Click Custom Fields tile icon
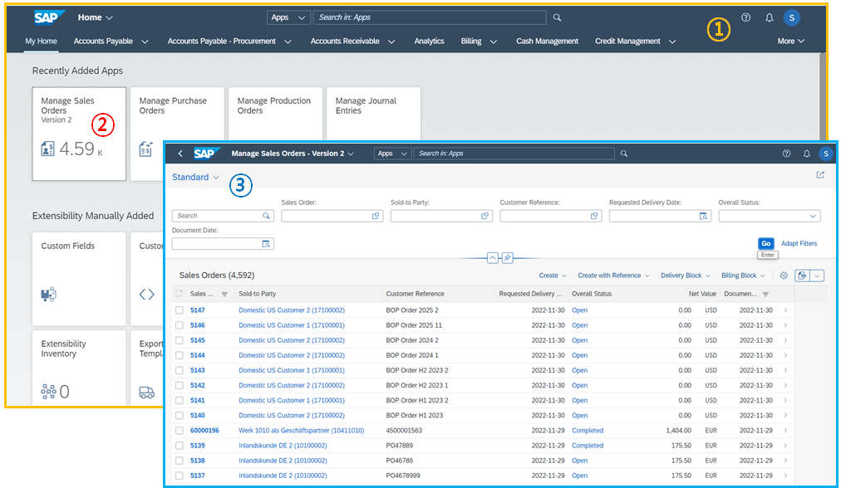Viewport: 841px width, 488px height. tap(49, 294)
